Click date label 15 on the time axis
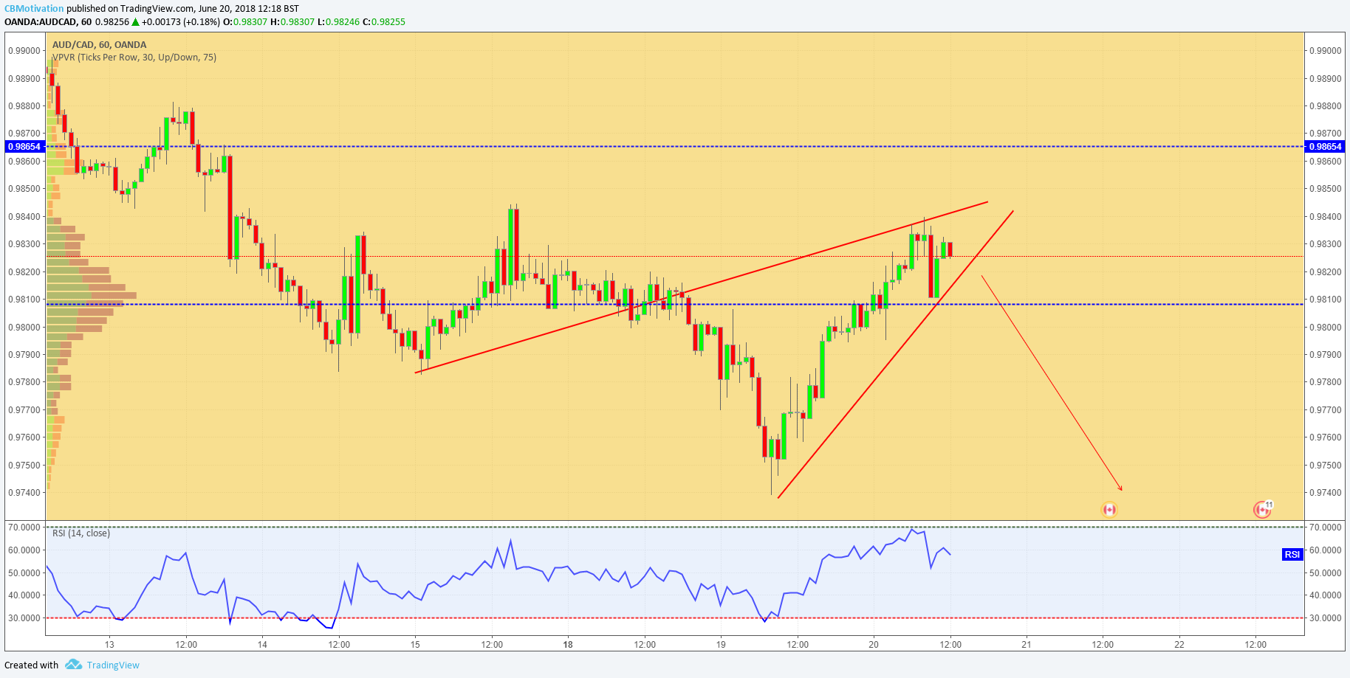This screenshot has width=1350, height=678. (x=415, y=645)
